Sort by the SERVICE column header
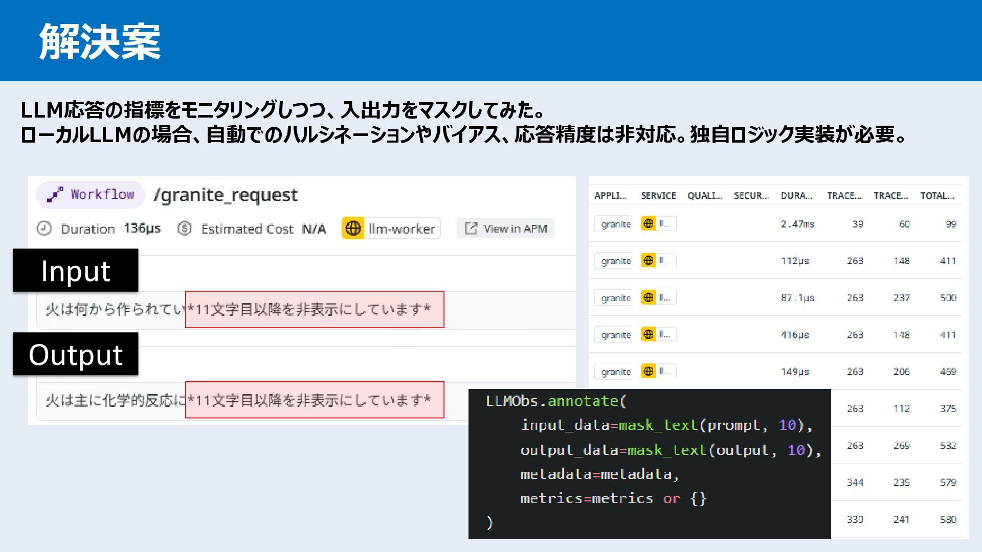 point(658,195)
